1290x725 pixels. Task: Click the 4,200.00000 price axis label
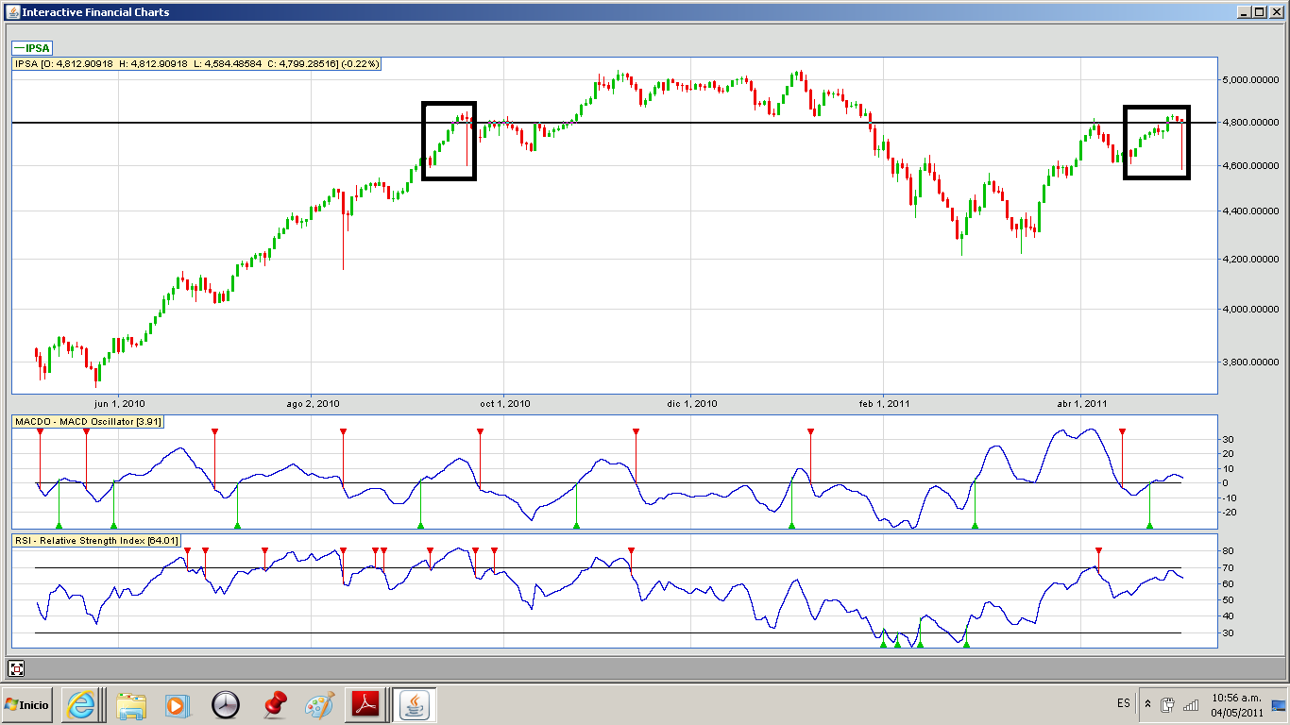1251,260
